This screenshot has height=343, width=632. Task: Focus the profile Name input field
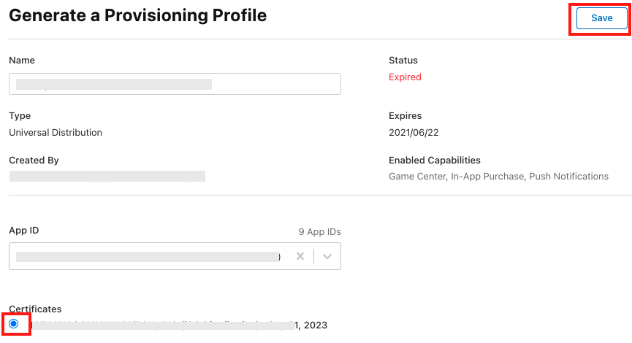[x=175, y=84]
